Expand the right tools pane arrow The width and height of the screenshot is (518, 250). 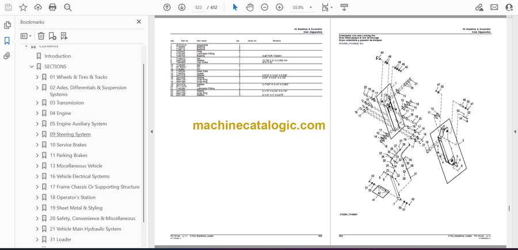pyautogui.click(x=515, y=132)
